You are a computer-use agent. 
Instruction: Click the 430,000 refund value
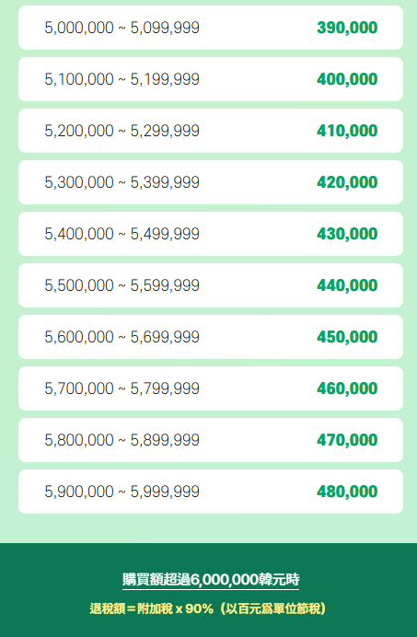coord(347,234)
